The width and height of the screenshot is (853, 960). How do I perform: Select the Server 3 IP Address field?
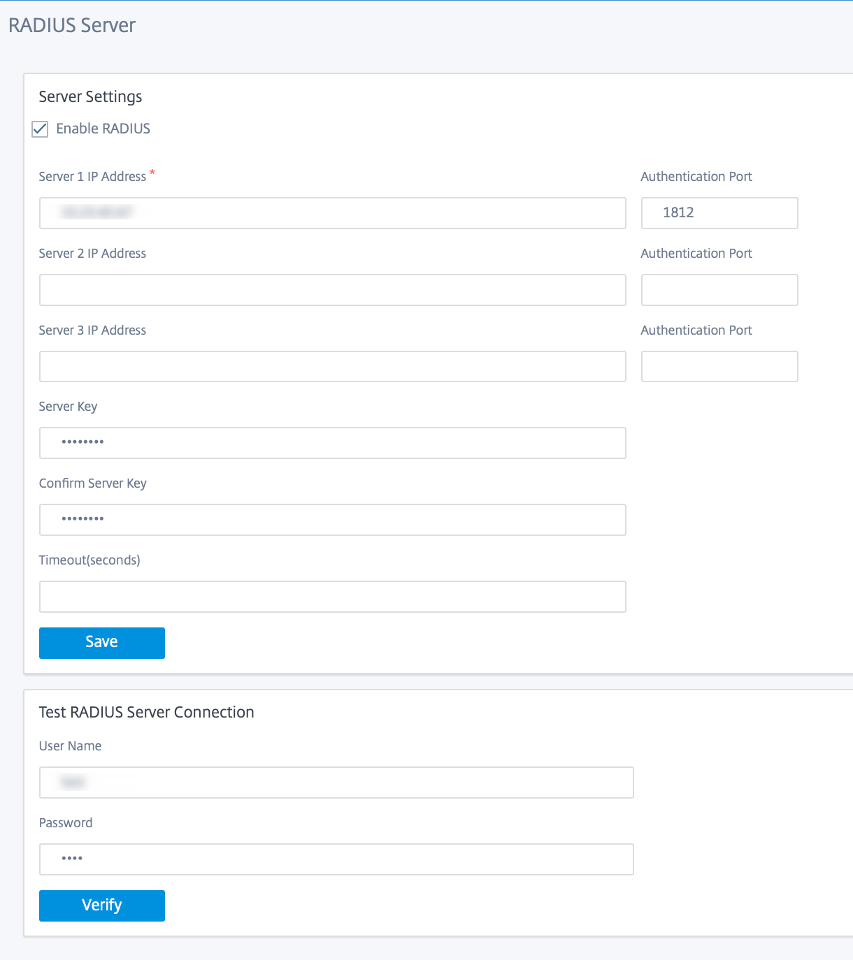(x=333, y=367)
